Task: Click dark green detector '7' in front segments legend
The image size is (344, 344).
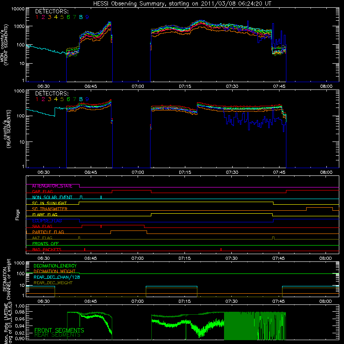Action: (x=74, y=17)
